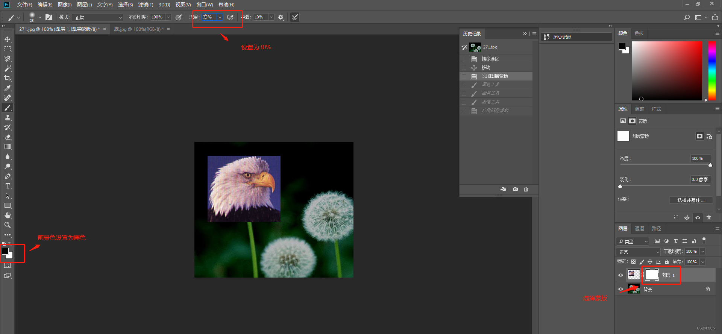The width and height of the screenshot is (722, 334).
Task: Select the Magic Wand tool
Action: [8, 69]
